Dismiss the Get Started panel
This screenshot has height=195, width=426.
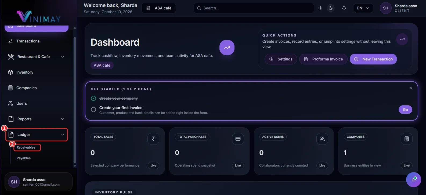411,88
